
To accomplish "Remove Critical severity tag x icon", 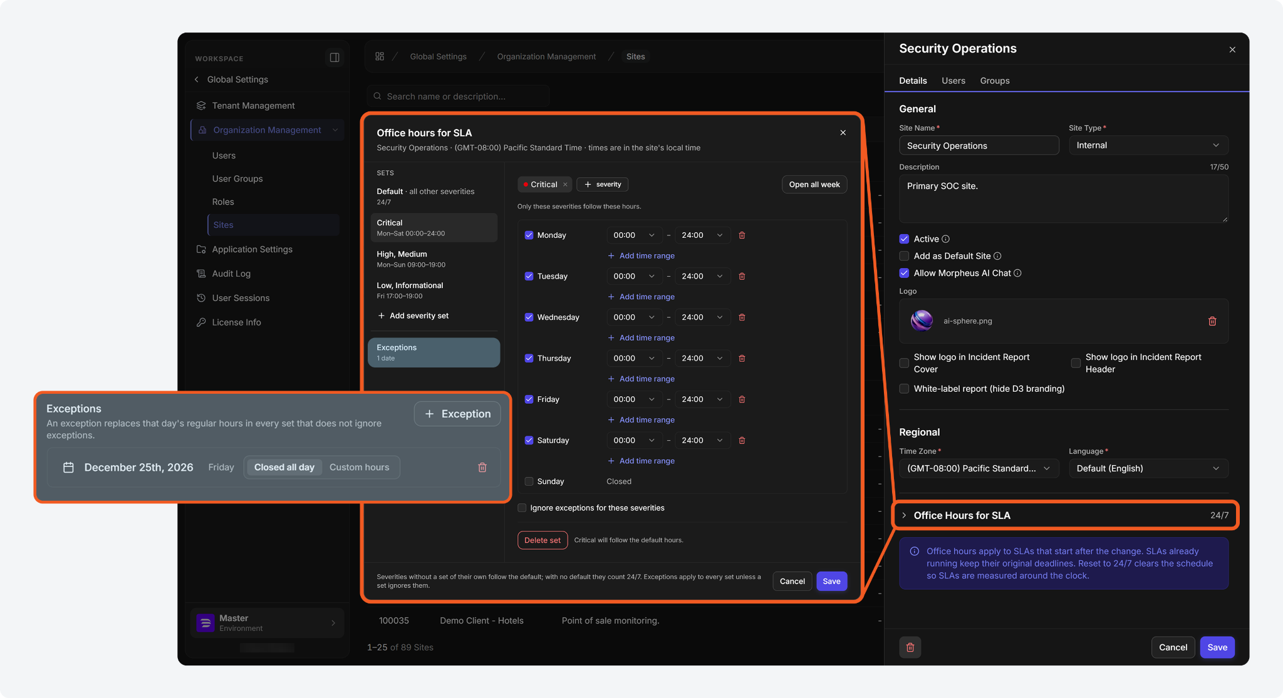I will (x=565, y=185).
